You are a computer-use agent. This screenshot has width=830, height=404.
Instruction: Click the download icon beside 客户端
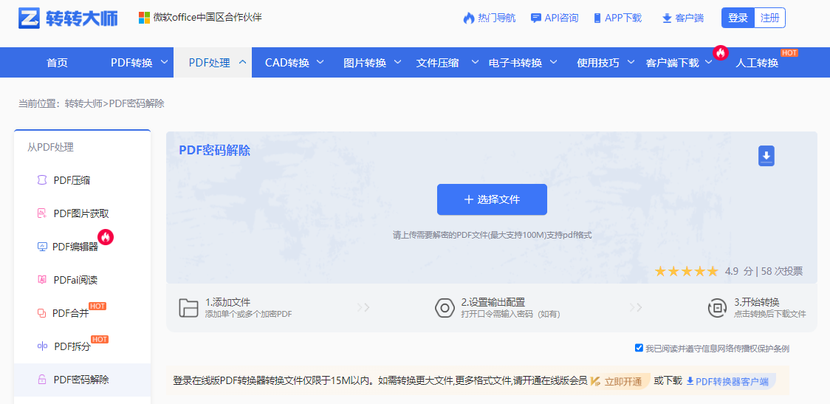tap(666, 18)
